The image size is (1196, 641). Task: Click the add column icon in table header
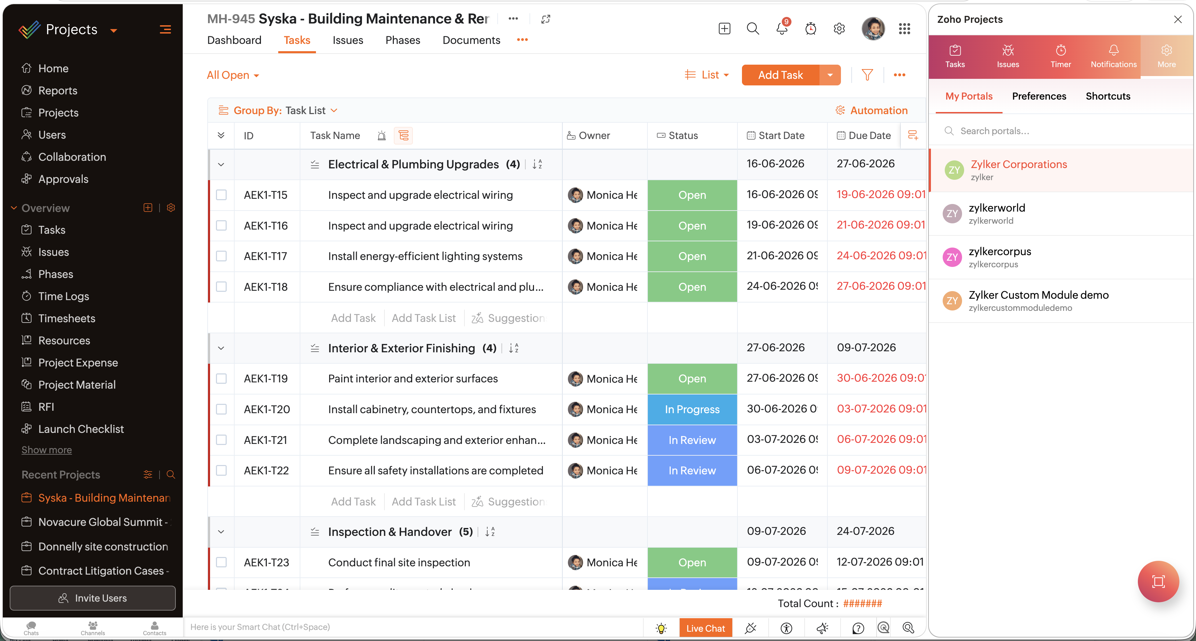(x=913, y=136)
